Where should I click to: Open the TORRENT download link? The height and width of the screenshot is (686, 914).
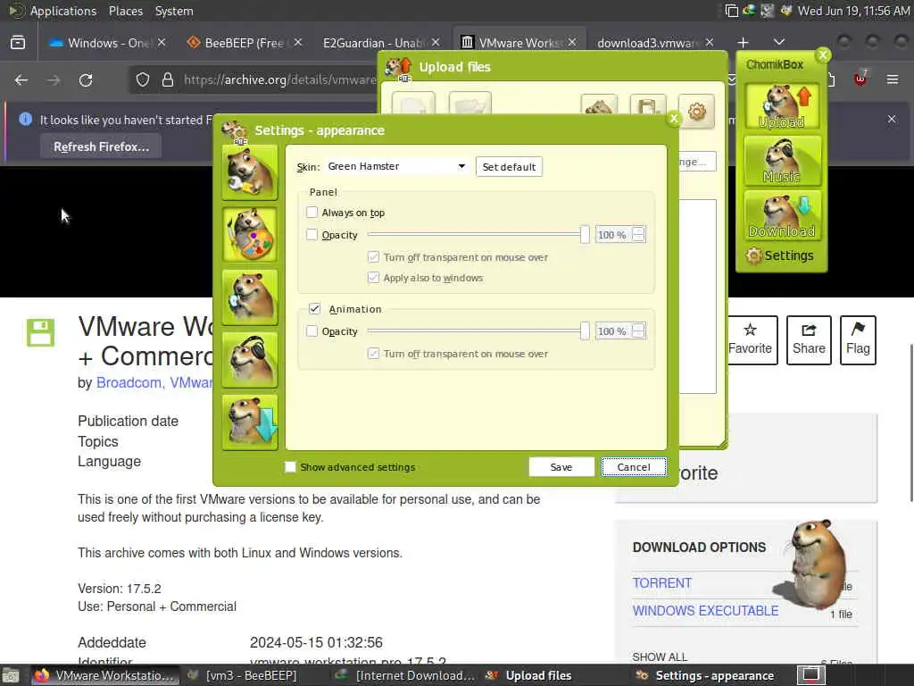662,582
